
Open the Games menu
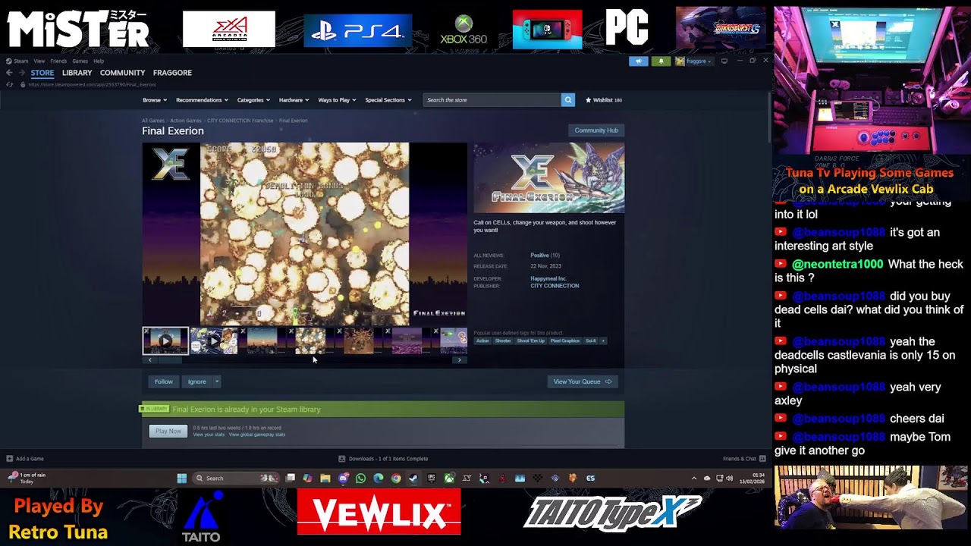80,61
